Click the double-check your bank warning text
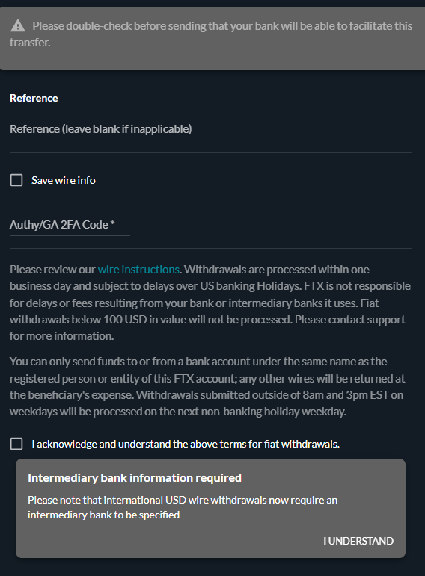 (x=211, y=34)
